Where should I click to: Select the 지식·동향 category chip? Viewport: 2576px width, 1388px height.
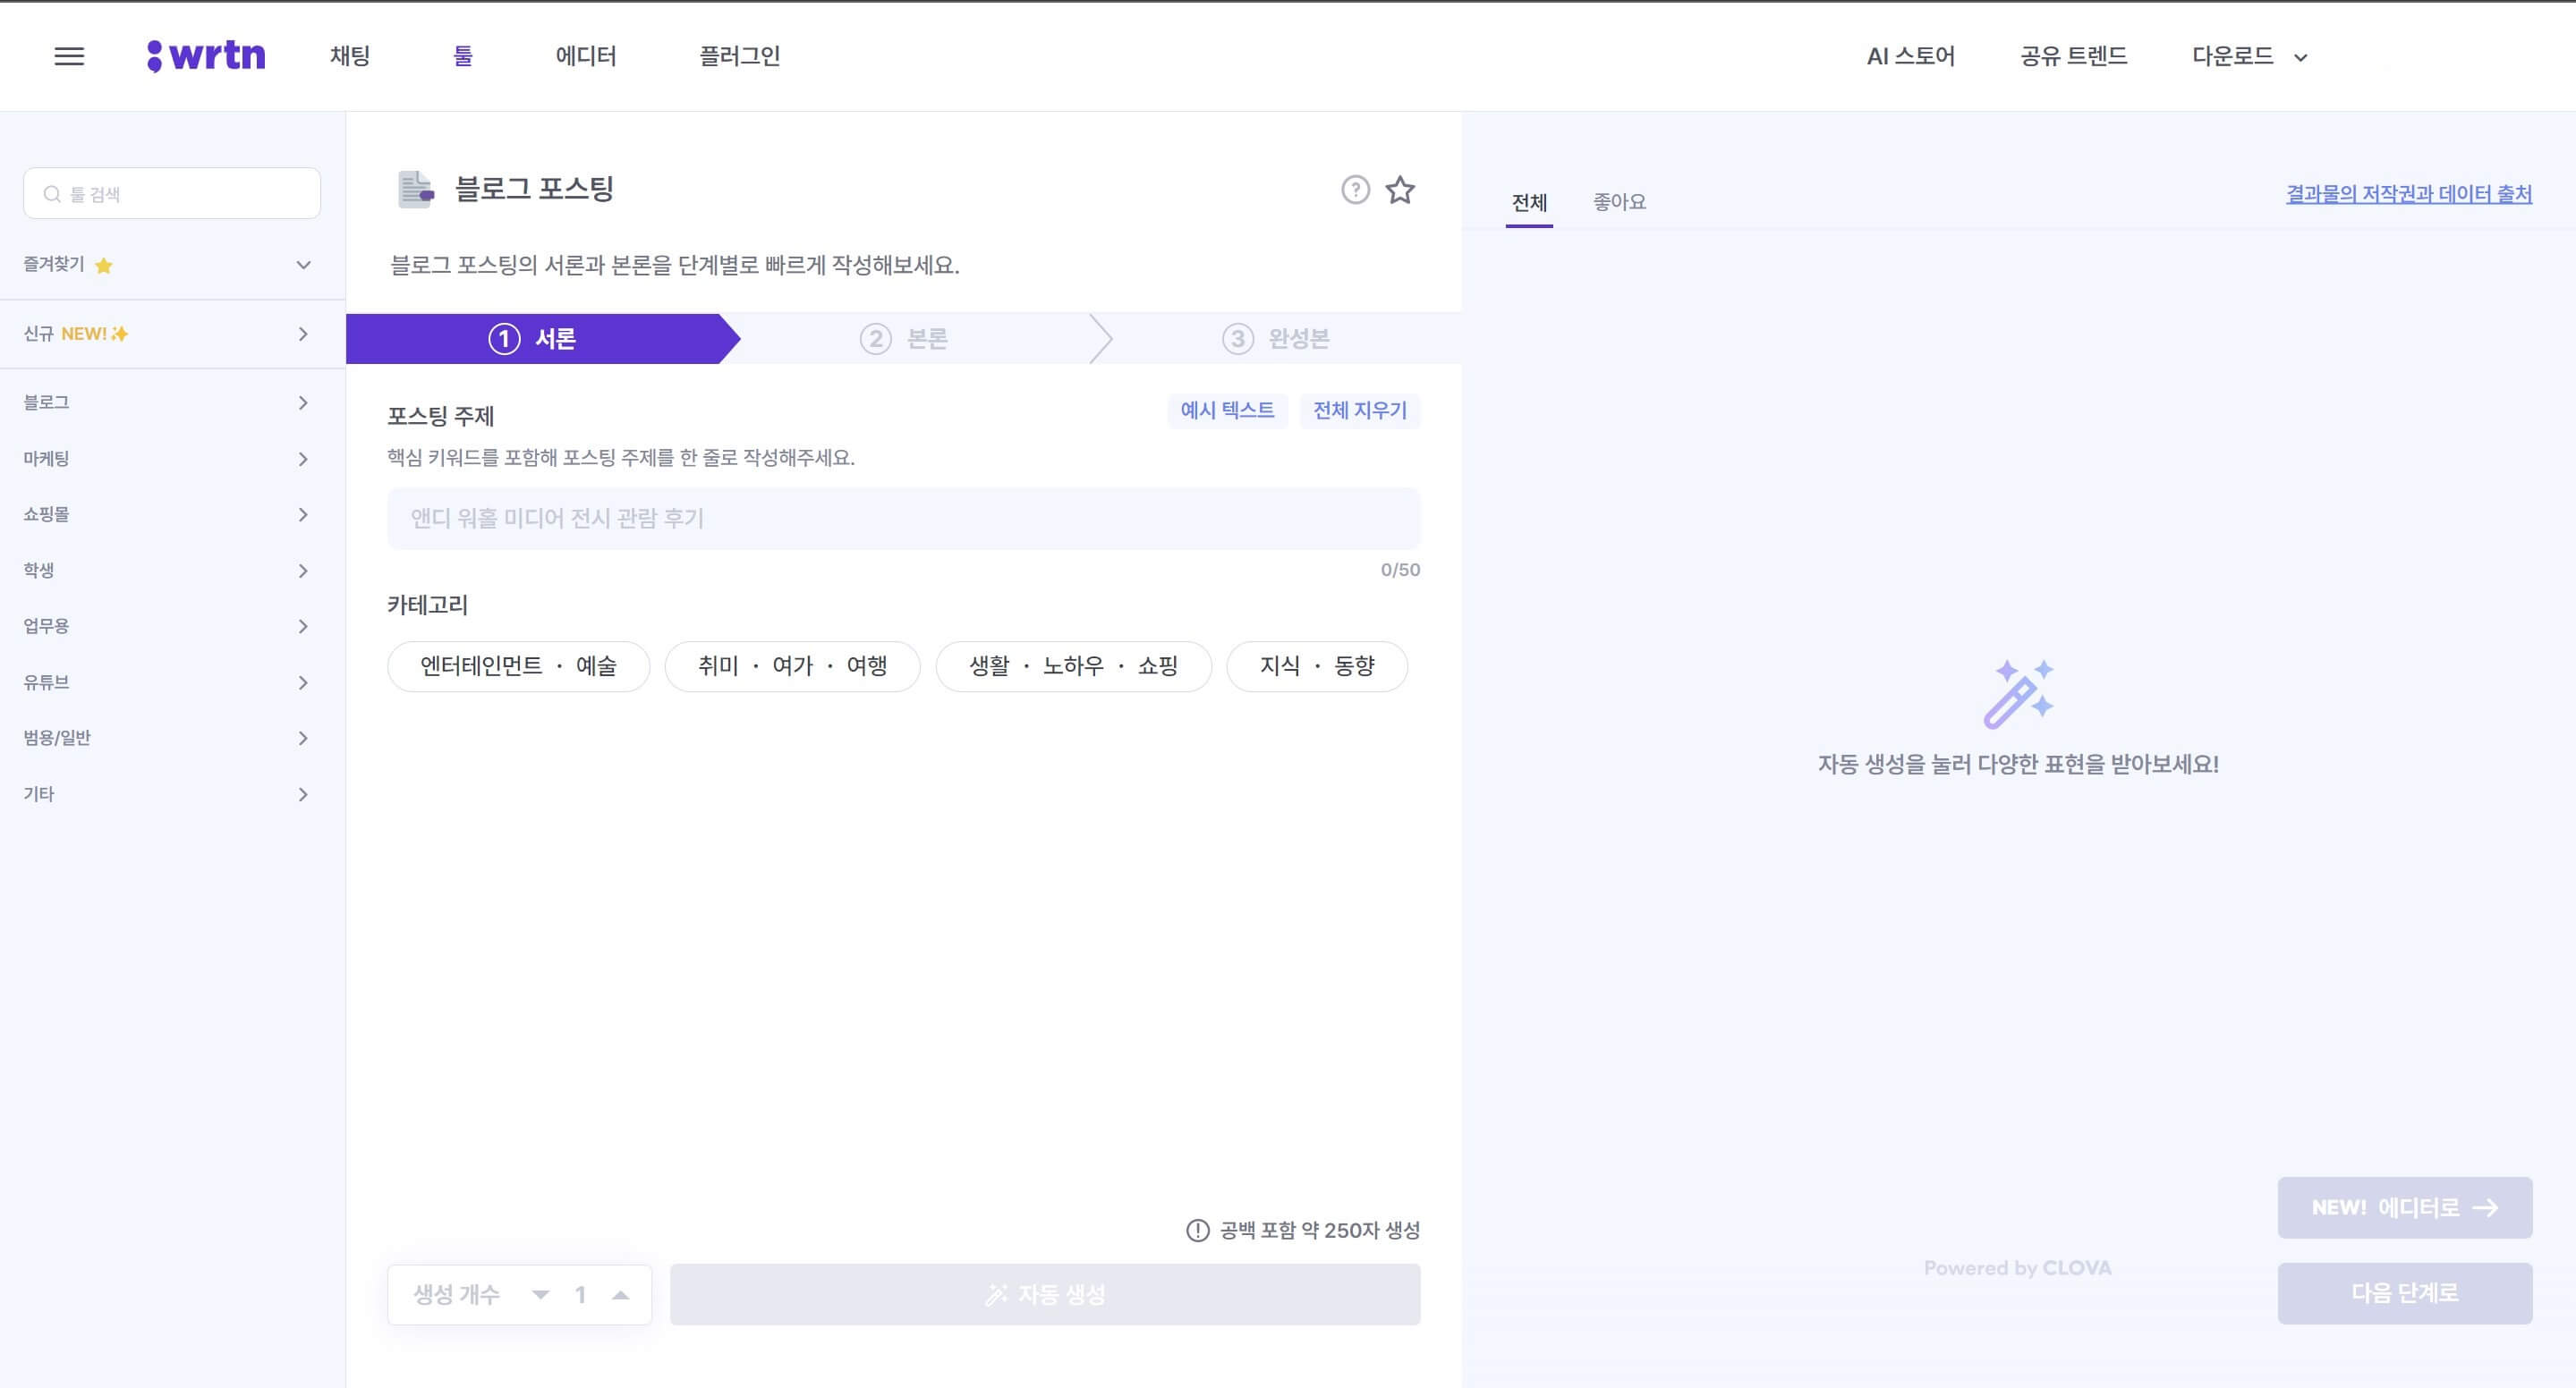click(x=1317, y=665)
